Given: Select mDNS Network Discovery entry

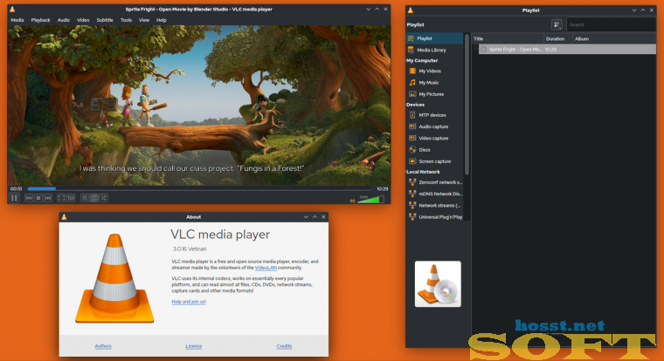Looking at the screenshot, I should (434, 194).
